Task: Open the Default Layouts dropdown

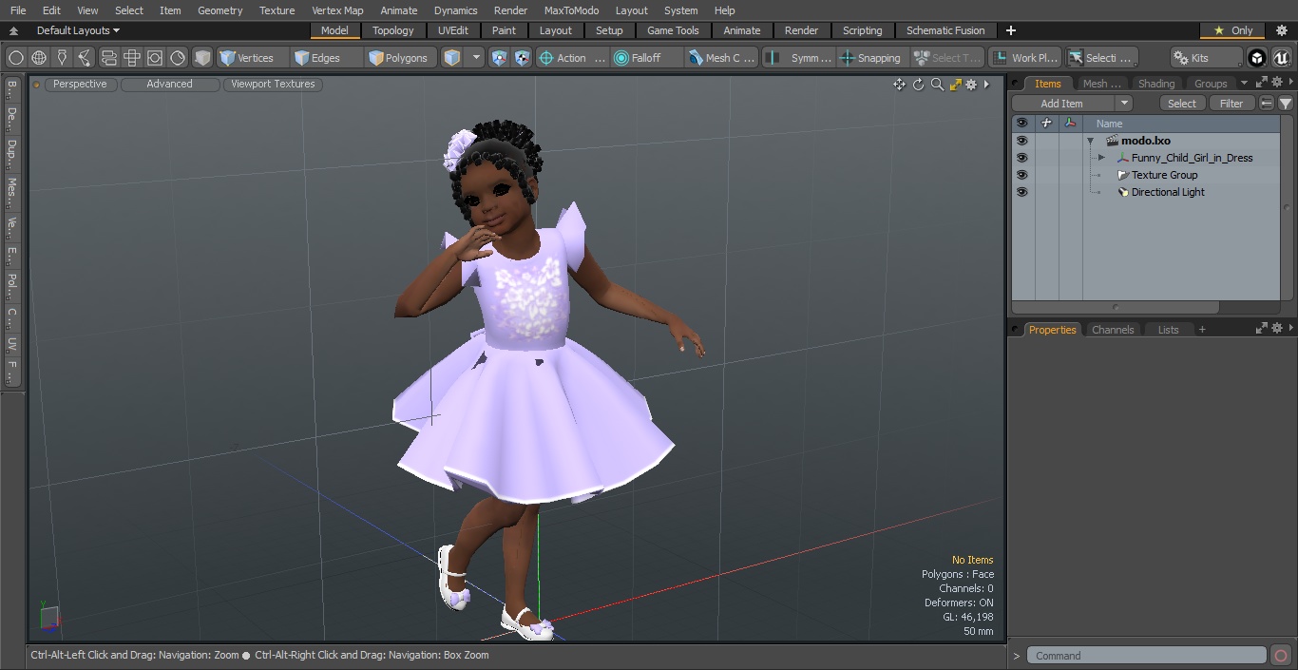Action: point(78,30)
